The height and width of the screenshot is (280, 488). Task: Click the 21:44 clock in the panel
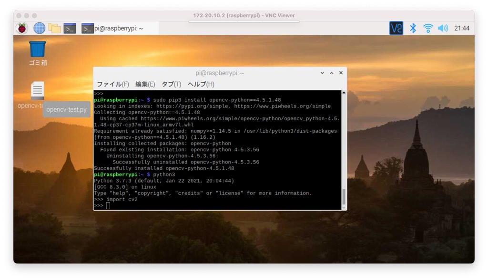tap(461, 28)
